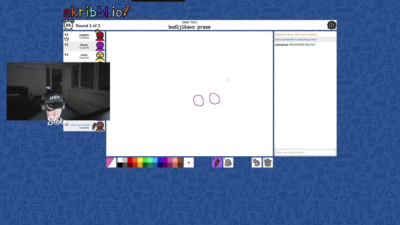Undo the last drawing stroke
The width and height of the screenshot is (400, 225).
click(x=256, y=162)
